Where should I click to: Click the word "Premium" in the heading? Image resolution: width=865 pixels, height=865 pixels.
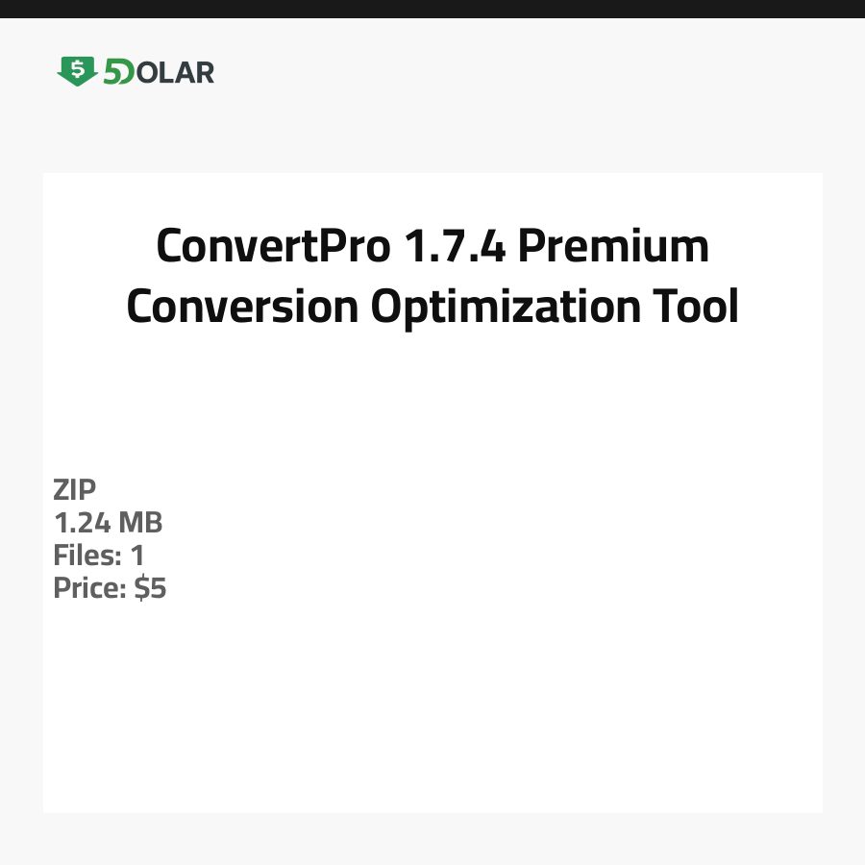[x=613, y=247]
